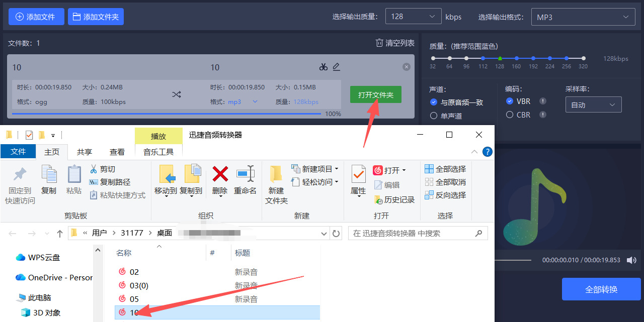Click the green 打开文件夹 button
The height and width of the screenshot is (322, 644).
coord(376,94)
